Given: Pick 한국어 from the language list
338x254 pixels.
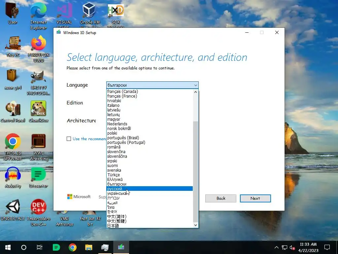Looking at the screenshot, I should click(x=150, y=212).
